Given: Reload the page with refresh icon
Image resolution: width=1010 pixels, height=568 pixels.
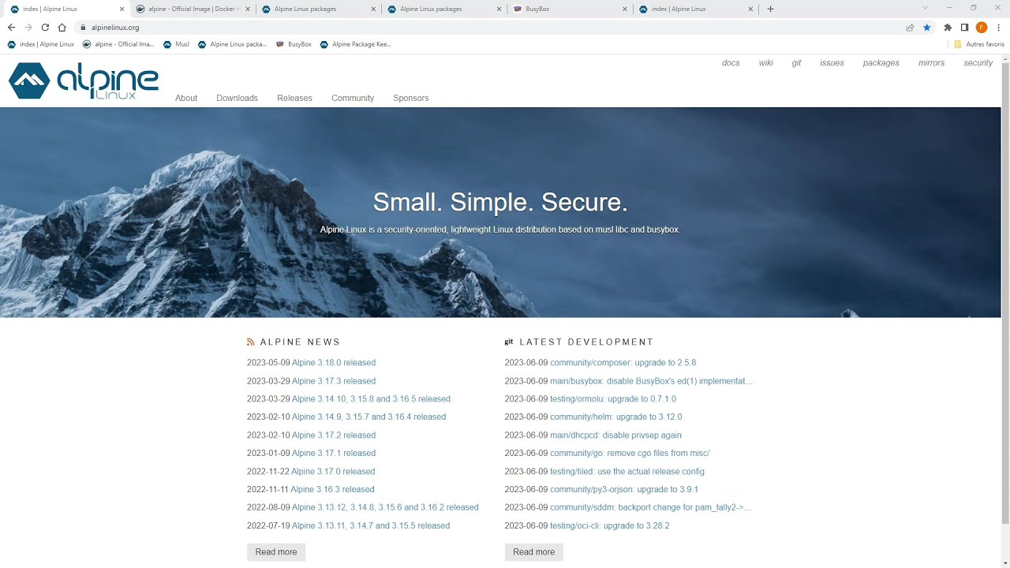Looking at the screenshot, I should coord(45,27).
